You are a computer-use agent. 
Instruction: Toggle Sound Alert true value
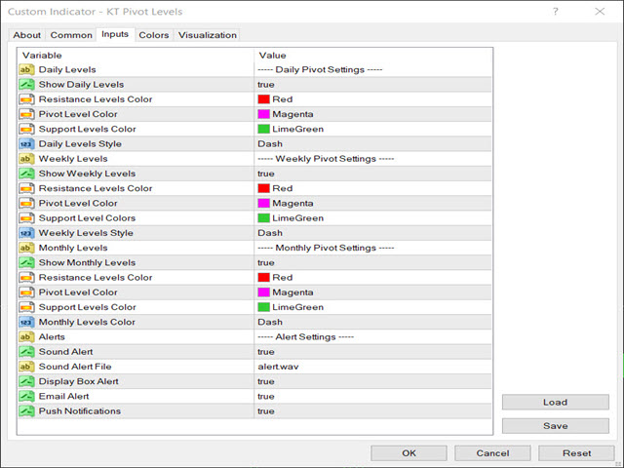tap(372, 352)
